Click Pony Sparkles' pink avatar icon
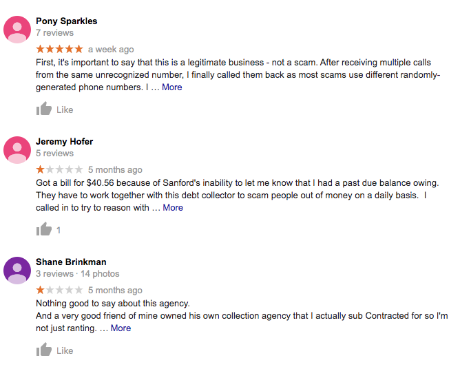Viewport: 460px width, 369px height. point(17,30)
